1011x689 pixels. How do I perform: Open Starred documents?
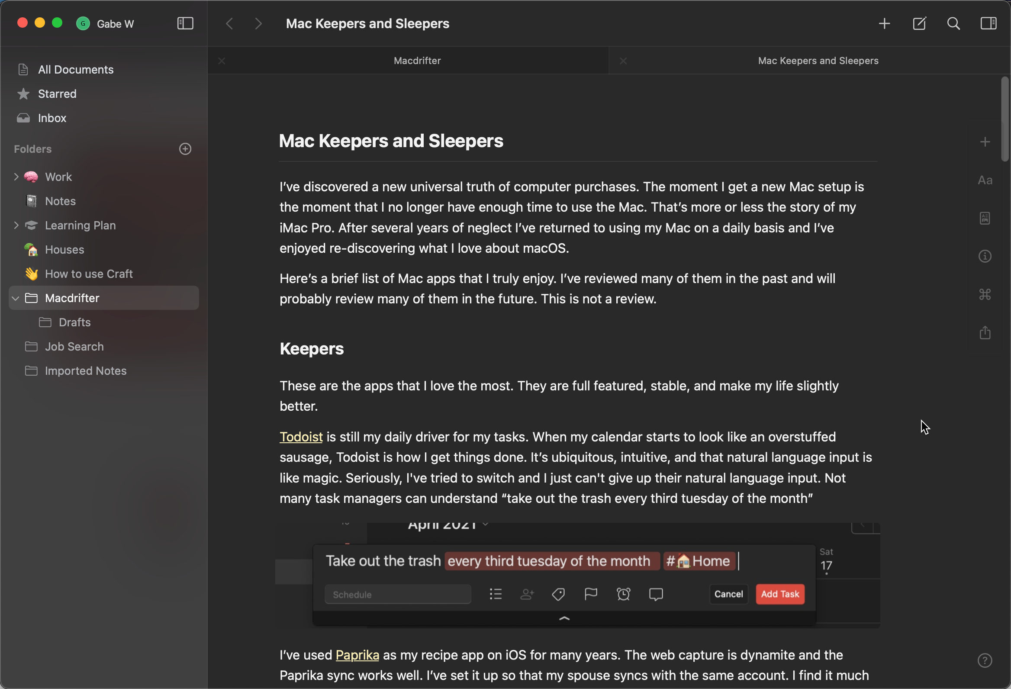(x=103, y=94)
